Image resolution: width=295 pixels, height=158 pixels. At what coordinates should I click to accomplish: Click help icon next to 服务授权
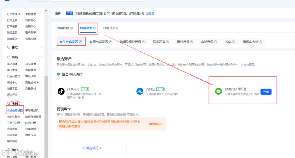pos(192,42)
